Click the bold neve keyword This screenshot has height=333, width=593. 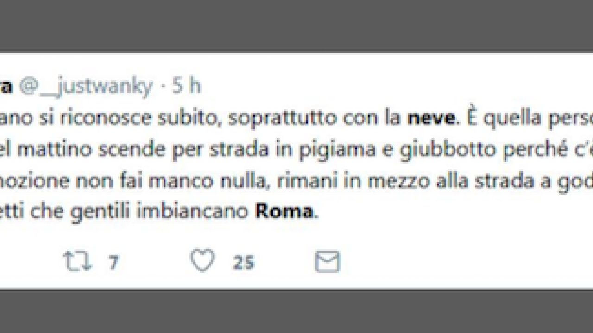tap(431, 118)
